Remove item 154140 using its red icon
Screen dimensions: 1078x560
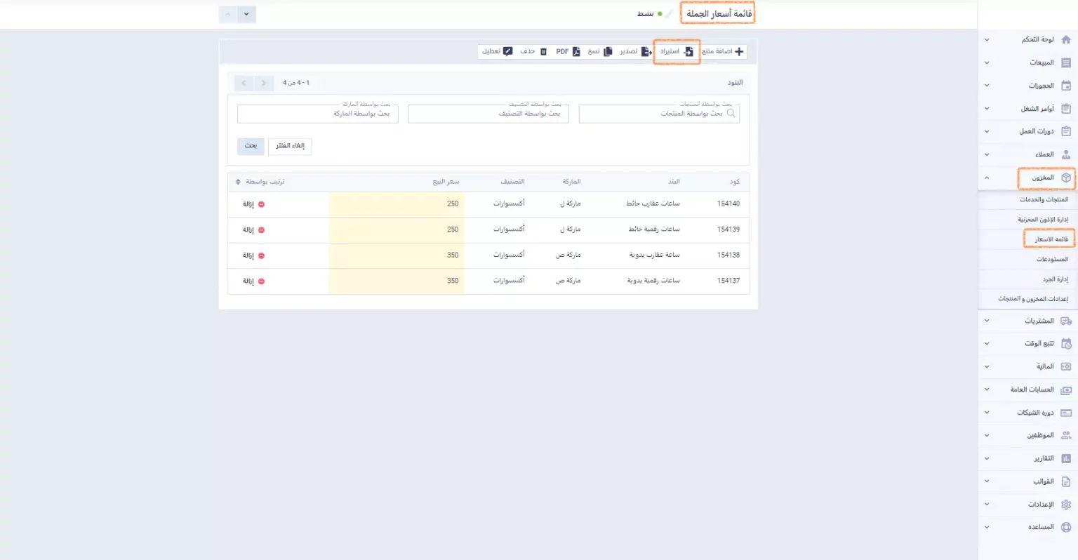point(261,204)
